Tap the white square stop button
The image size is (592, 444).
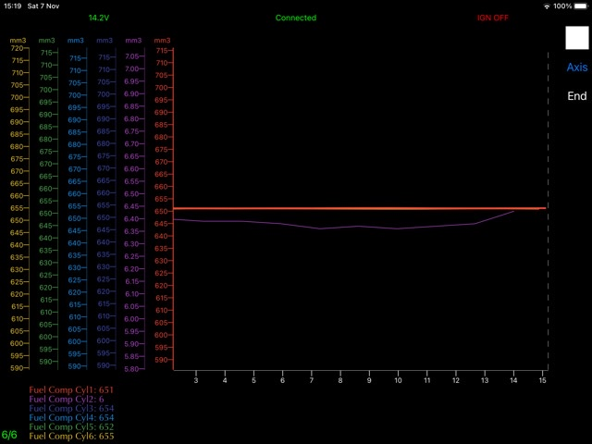click(577, 38)
